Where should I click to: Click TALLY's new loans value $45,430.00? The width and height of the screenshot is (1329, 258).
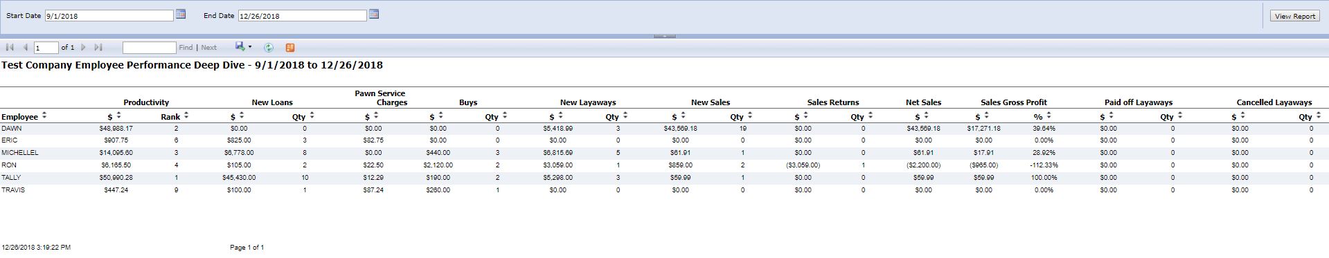tap(239, 178)
